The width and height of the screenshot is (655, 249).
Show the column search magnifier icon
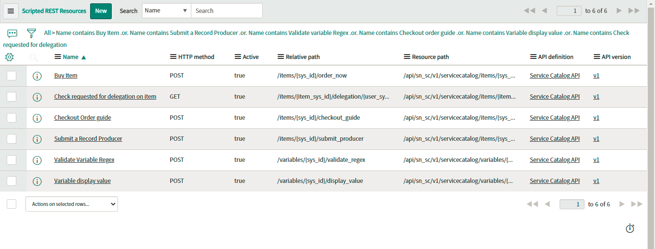[x=34, y=57]
